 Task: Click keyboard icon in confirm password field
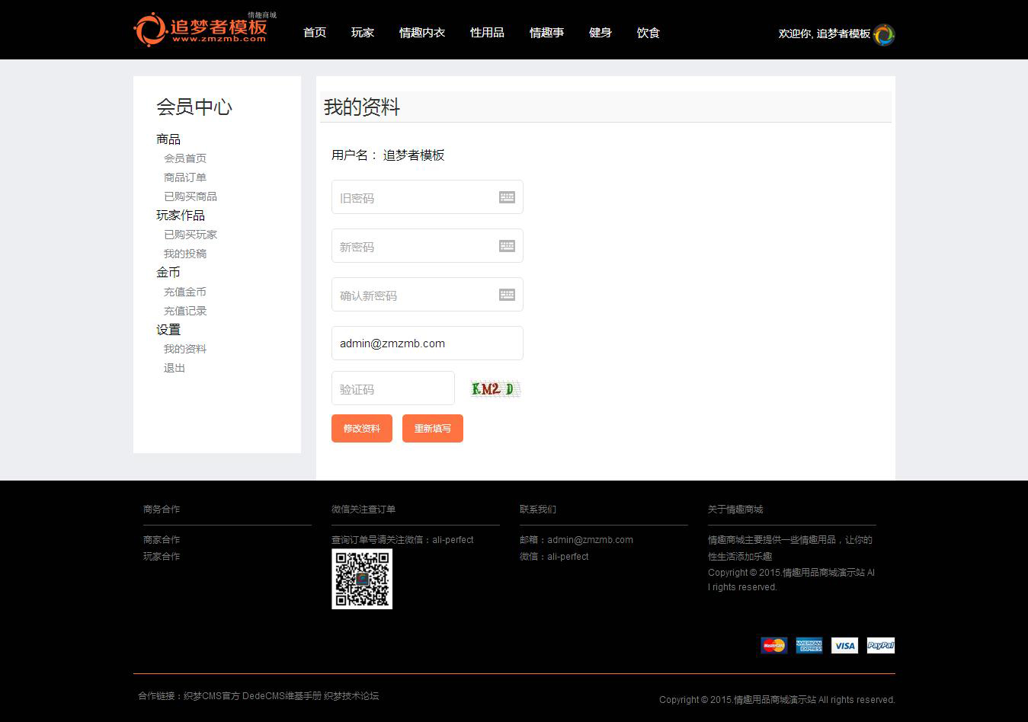tap(507, 295)
